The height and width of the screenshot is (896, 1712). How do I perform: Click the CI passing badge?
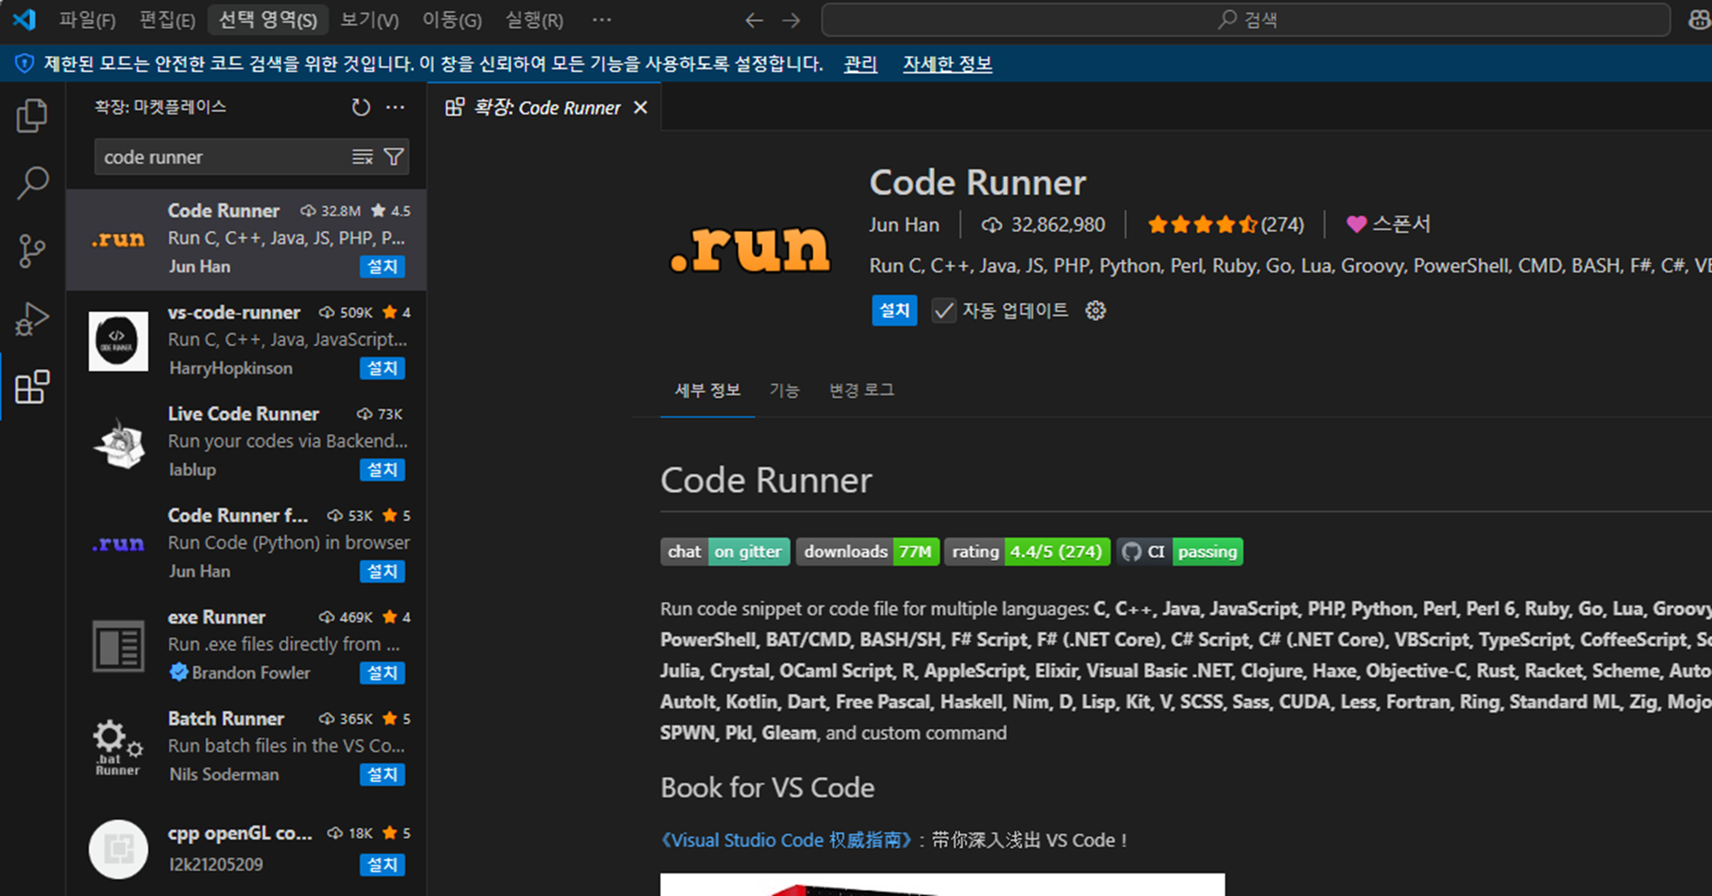(x=1179, y=551)
